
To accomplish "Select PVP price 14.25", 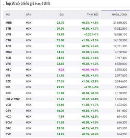I will pyautogui.click(x=60, y=134).
